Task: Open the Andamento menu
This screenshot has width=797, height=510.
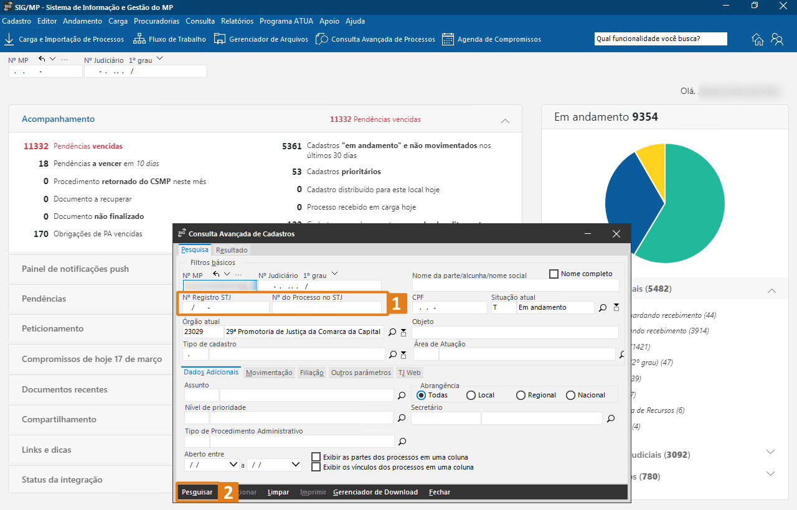Action: pyautogui.click(x=83, y=21)
